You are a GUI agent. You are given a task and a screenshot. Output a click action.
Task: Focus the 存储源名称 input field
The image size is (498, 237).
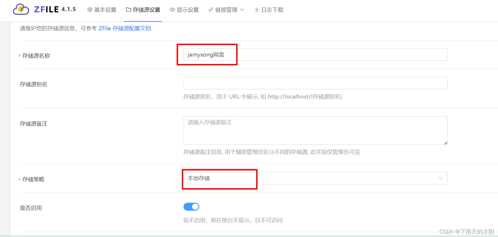(315, 55)
